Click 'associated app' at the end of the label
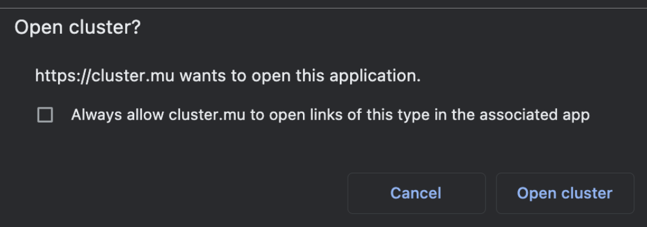This screenshot has height=227, width=647. coord(535,115)
